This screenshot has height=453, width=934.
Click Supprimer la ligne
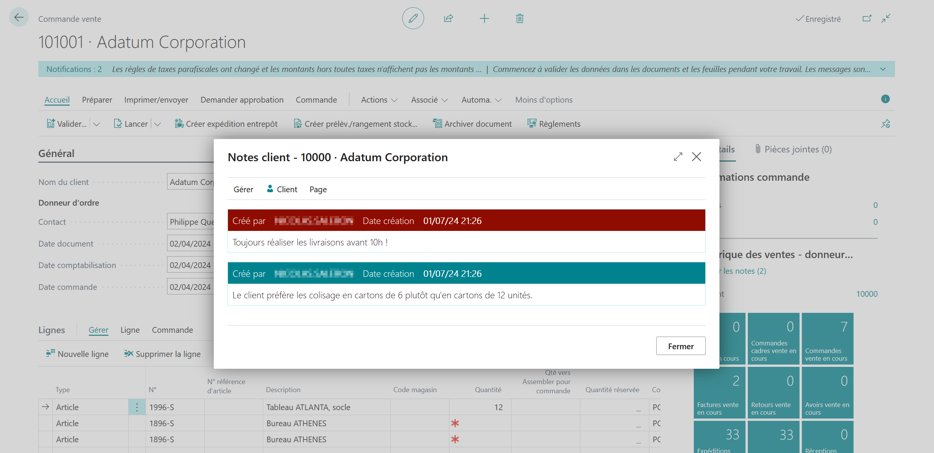pos(162,354)
